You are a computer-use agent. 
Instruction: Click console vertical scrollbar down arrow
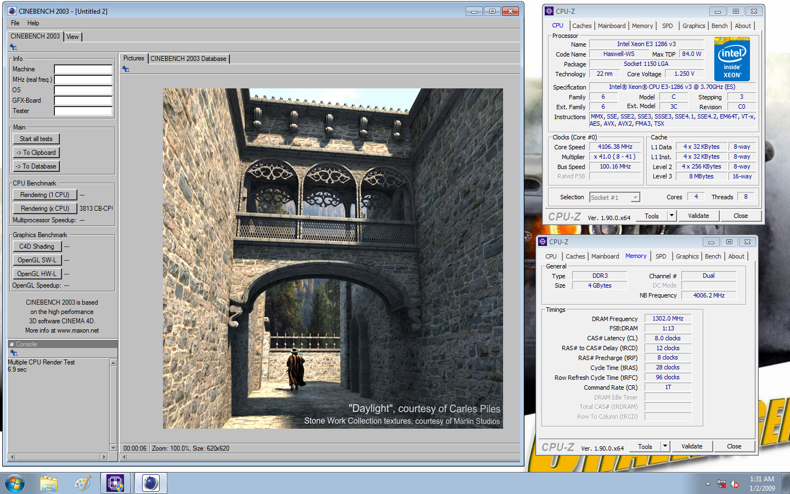(113, 448)
